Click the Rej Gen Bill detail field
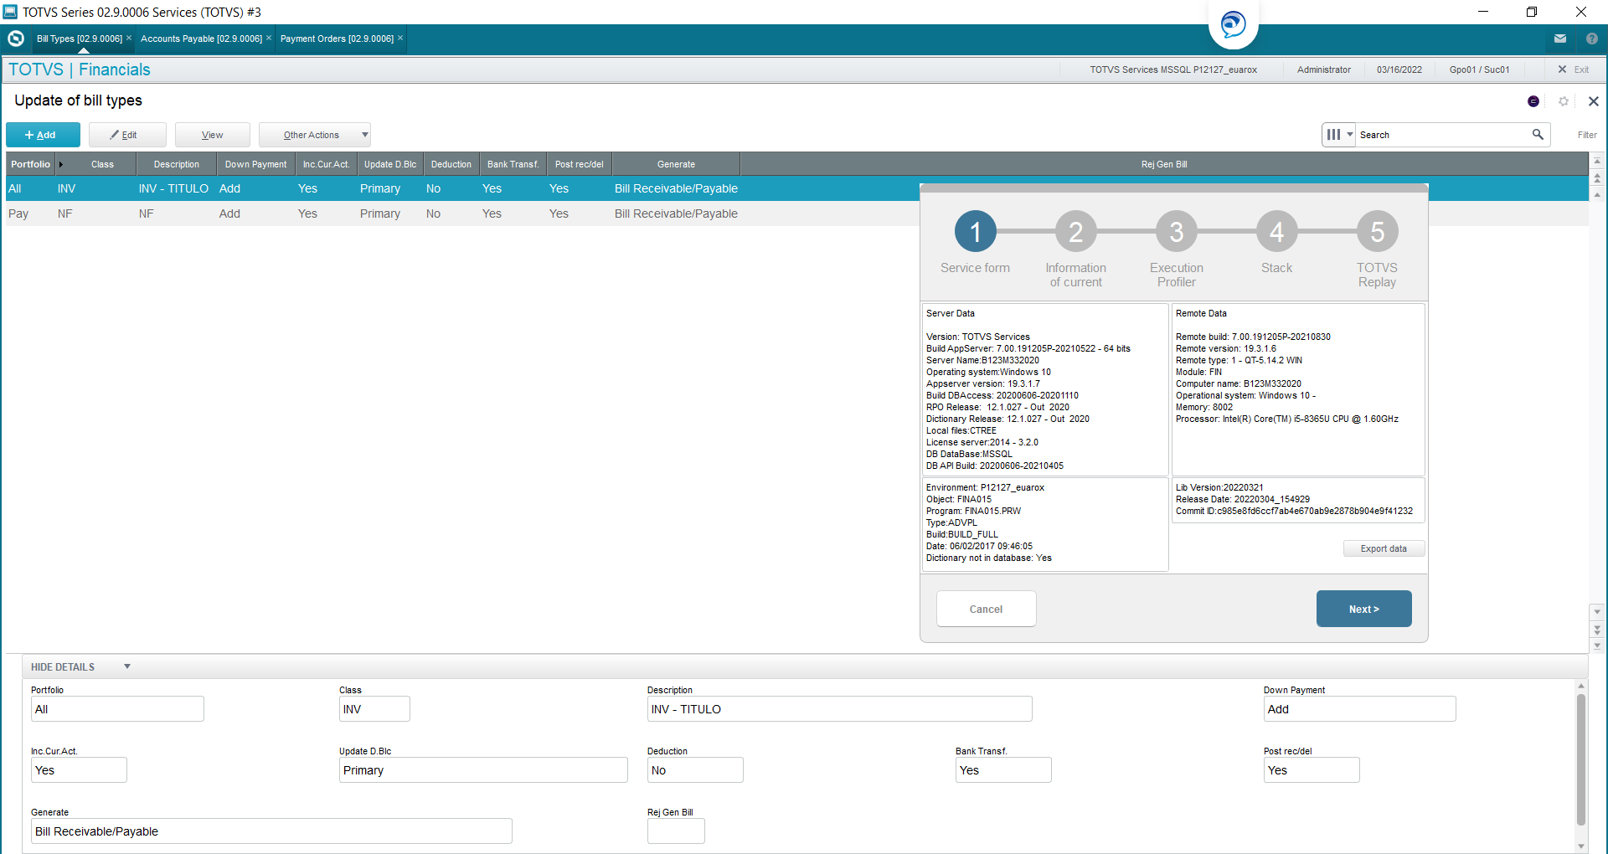This screenshot has width=1608, height=854. pyautogui.click(x=676, y=831)
